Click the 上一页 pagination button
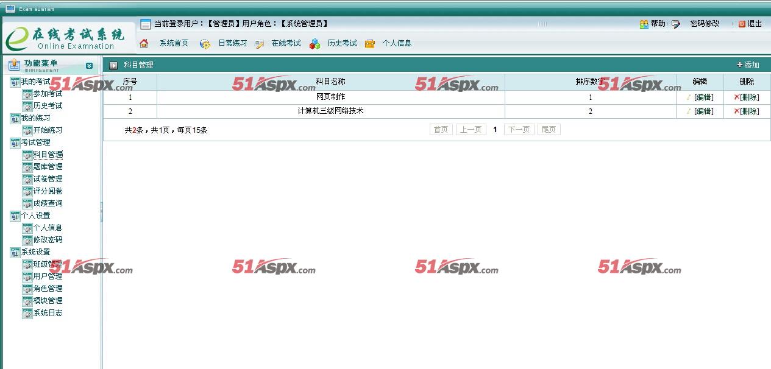The height and width of the screenshot is (369, 771). [471, 130]
